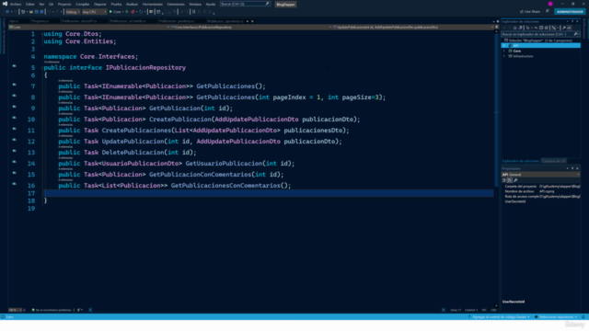Click the pink account avatar icon

tap(550, 4)
